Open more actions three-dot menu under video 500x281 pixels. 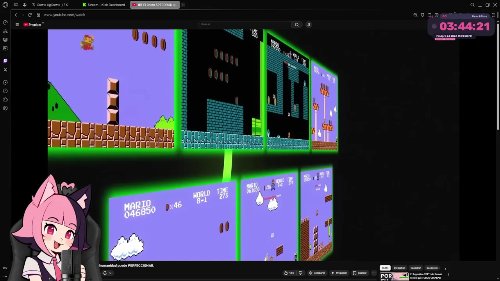click(374, 273)
